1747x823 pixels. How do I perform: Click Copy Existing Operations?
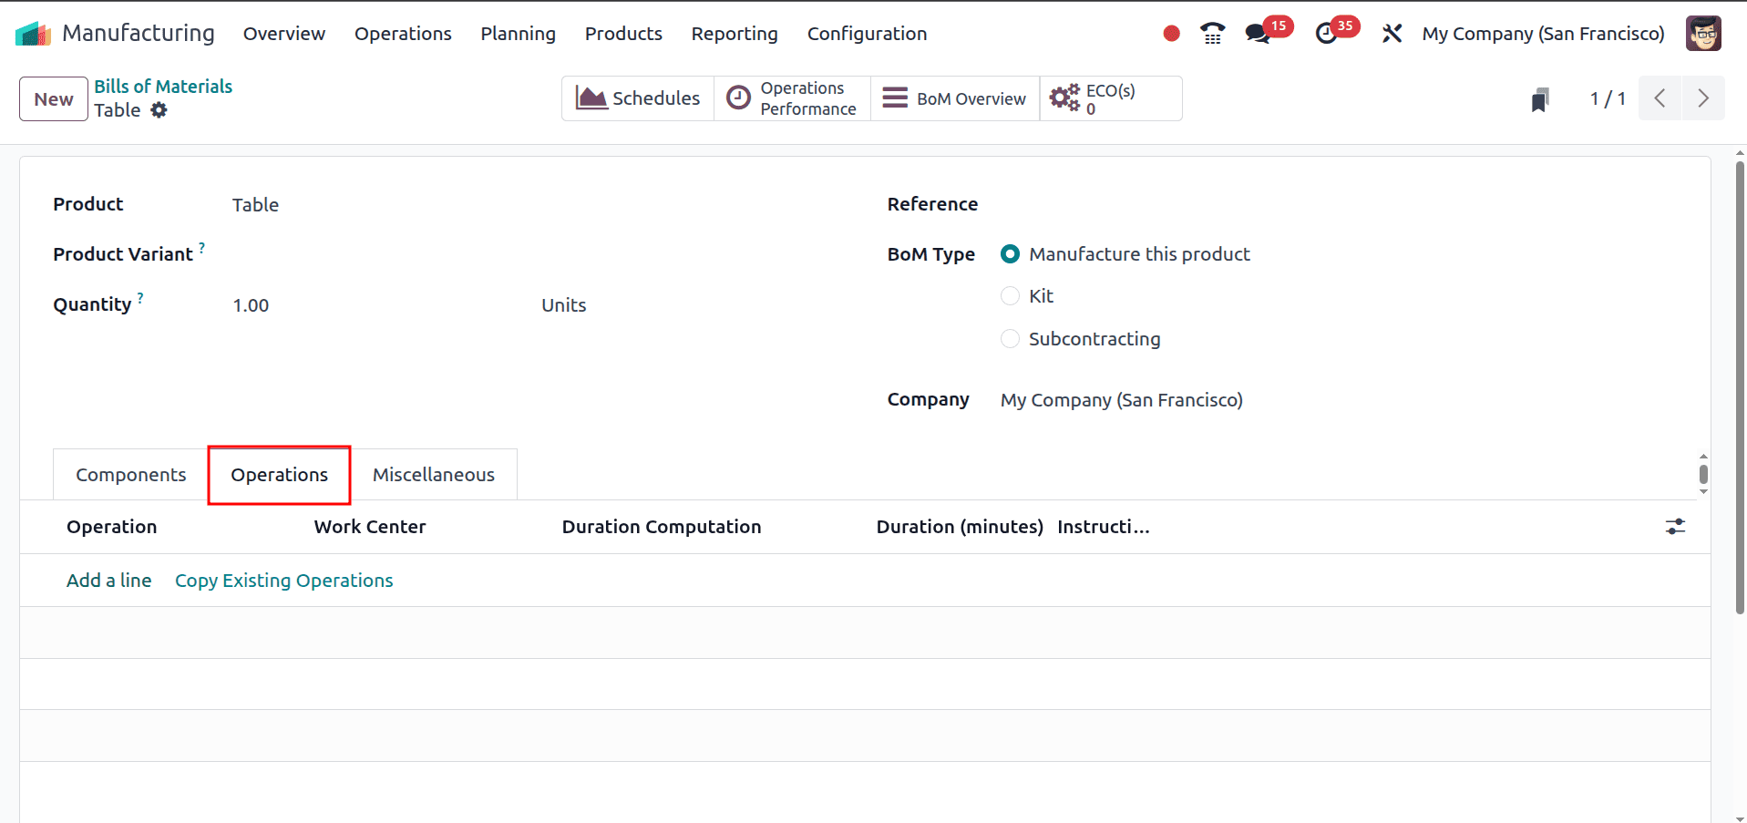(x=283, y=580)
